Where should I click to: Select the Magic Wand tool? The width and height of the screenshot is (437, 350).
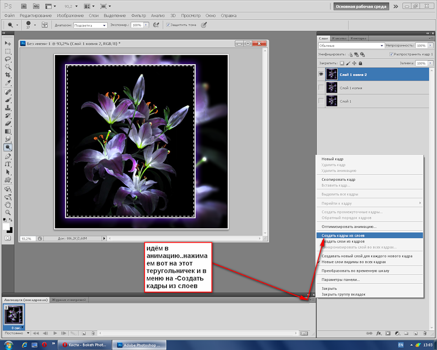[x=8, y=66]
